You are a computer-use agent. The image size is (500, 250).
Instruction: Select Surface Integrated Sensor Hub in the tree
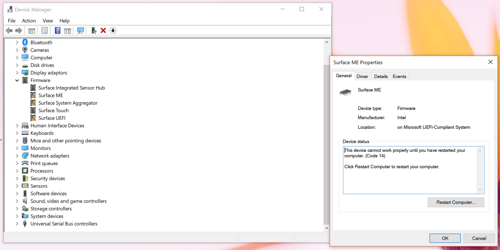point(71,88)
